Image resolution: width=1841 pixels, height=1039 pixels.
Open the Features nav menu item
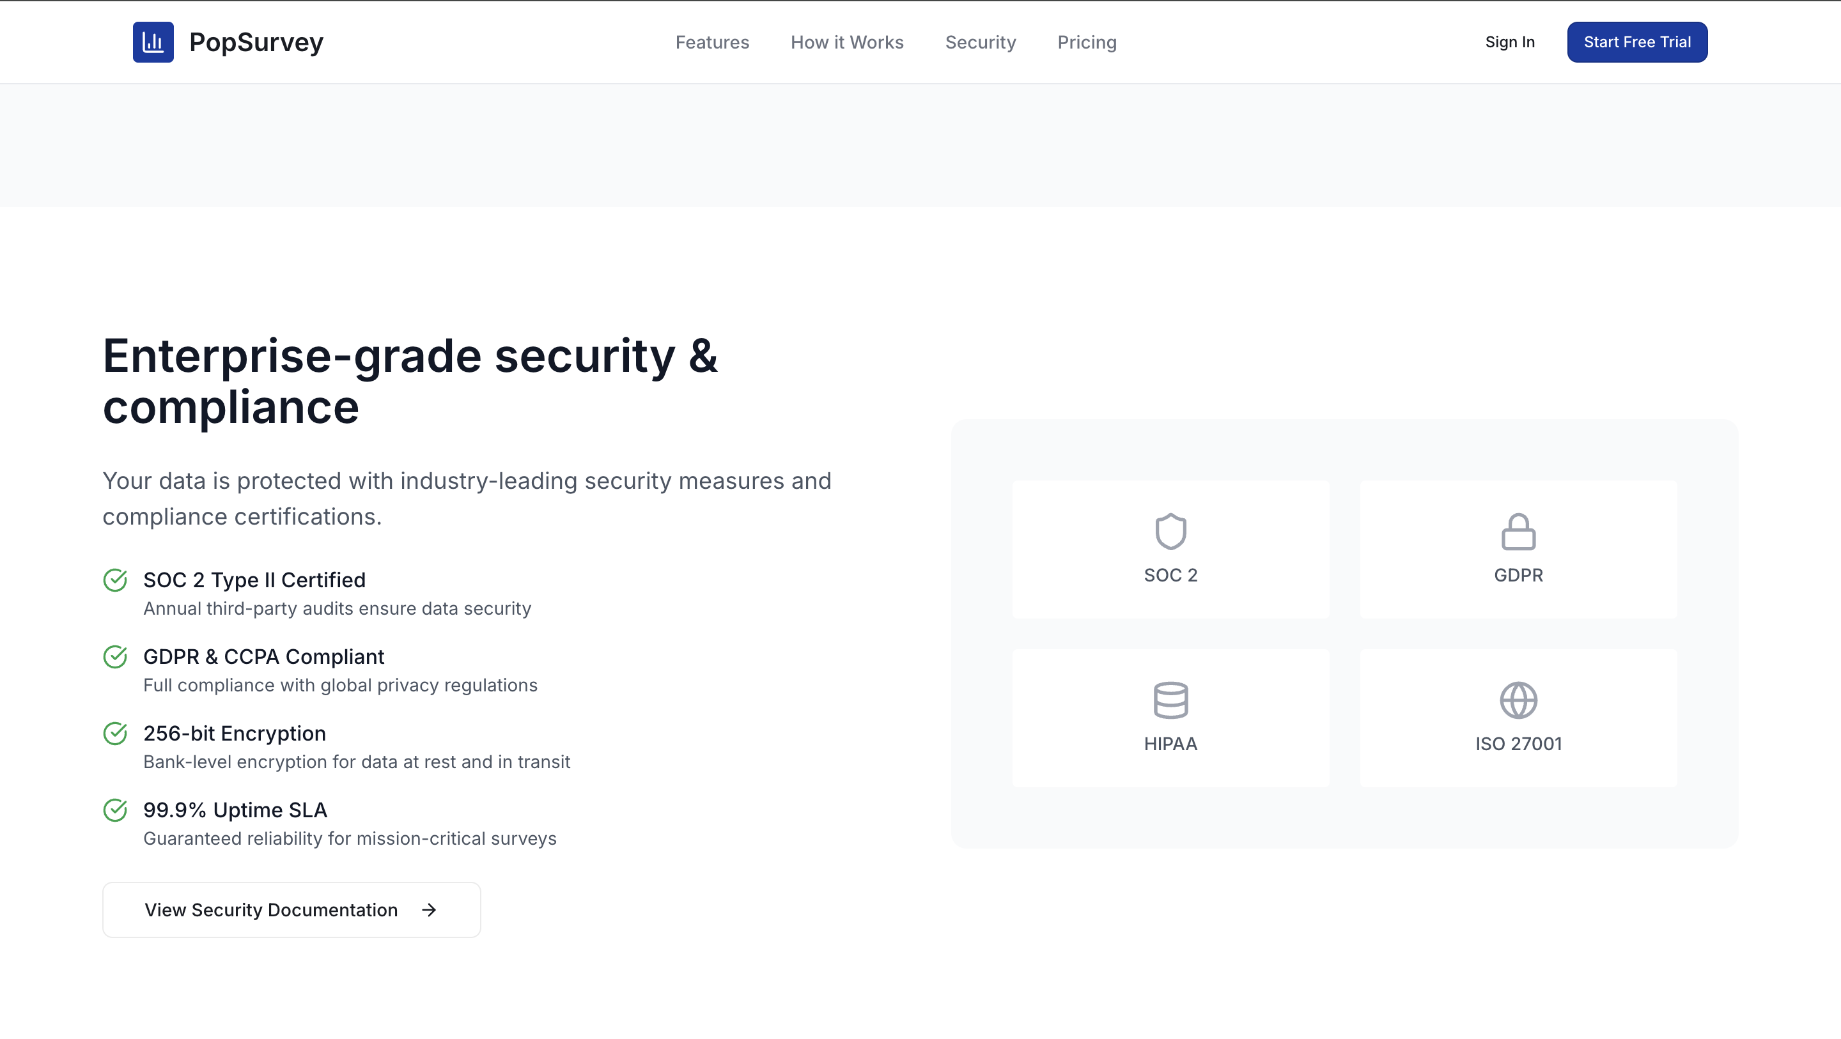click(712, 42)
